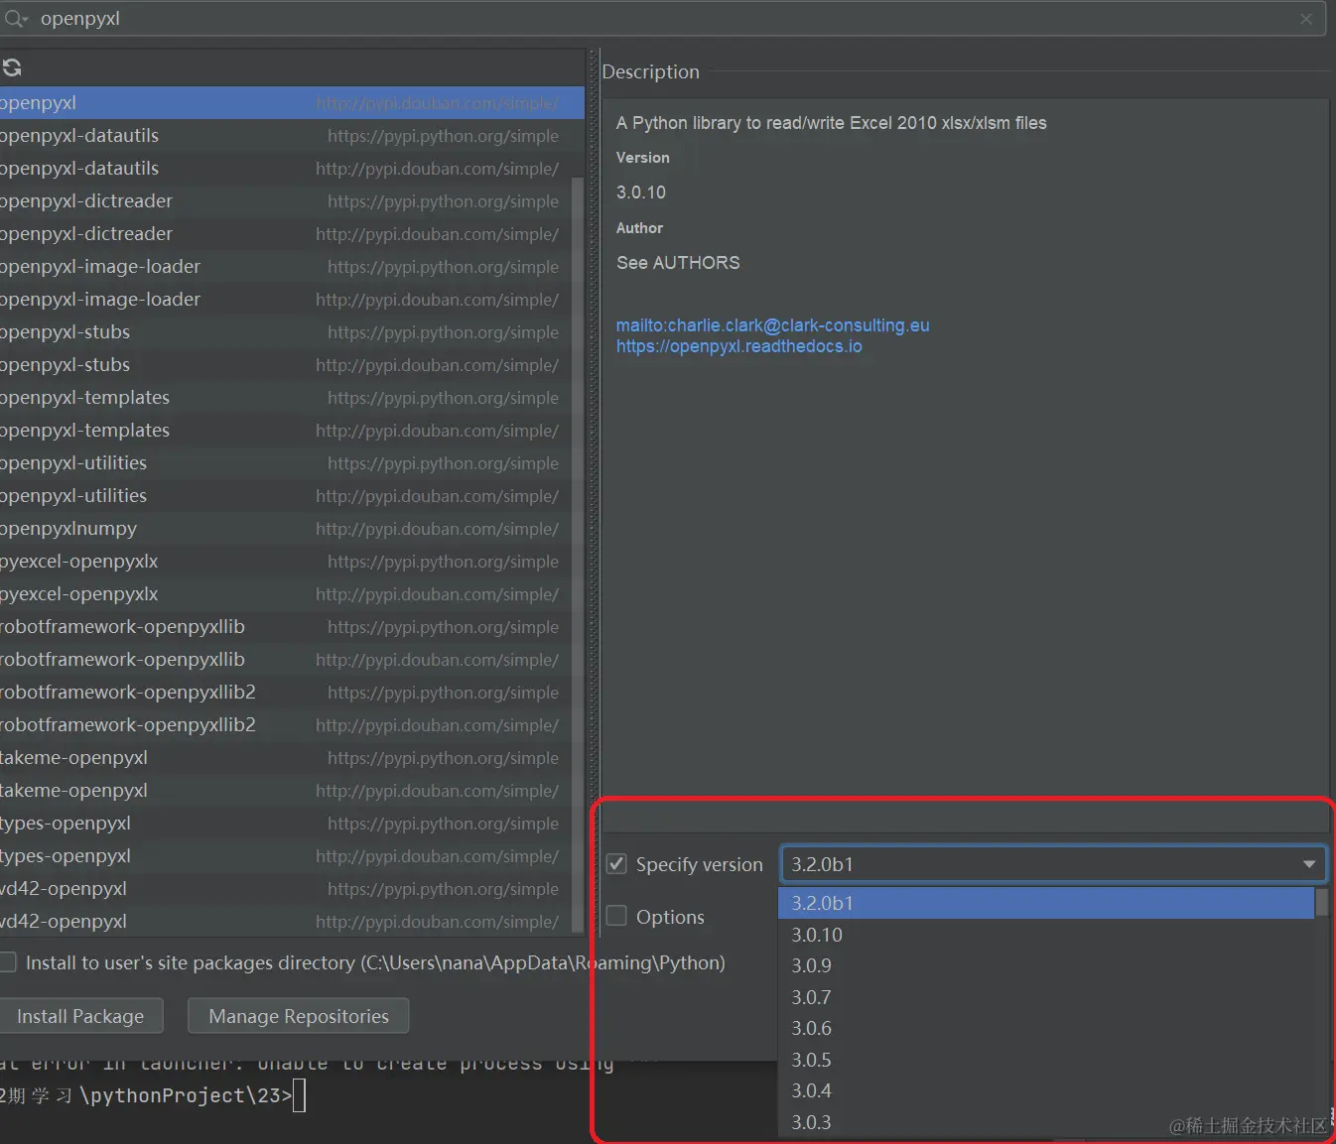Screen dimensions: 1336x1144
Task: Select openpyxl-datautils from pypi.python.org
Action: (x=286, y=136)
